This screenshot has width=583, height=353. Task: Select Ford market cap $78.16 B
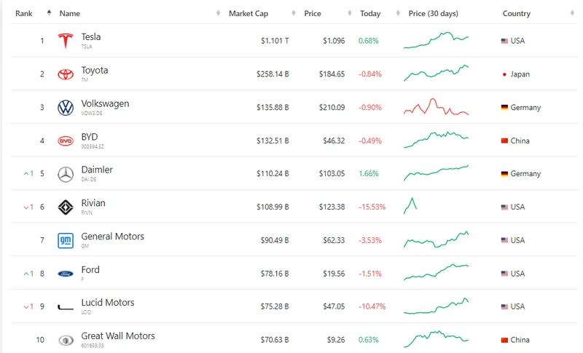(x=275, y=274)
